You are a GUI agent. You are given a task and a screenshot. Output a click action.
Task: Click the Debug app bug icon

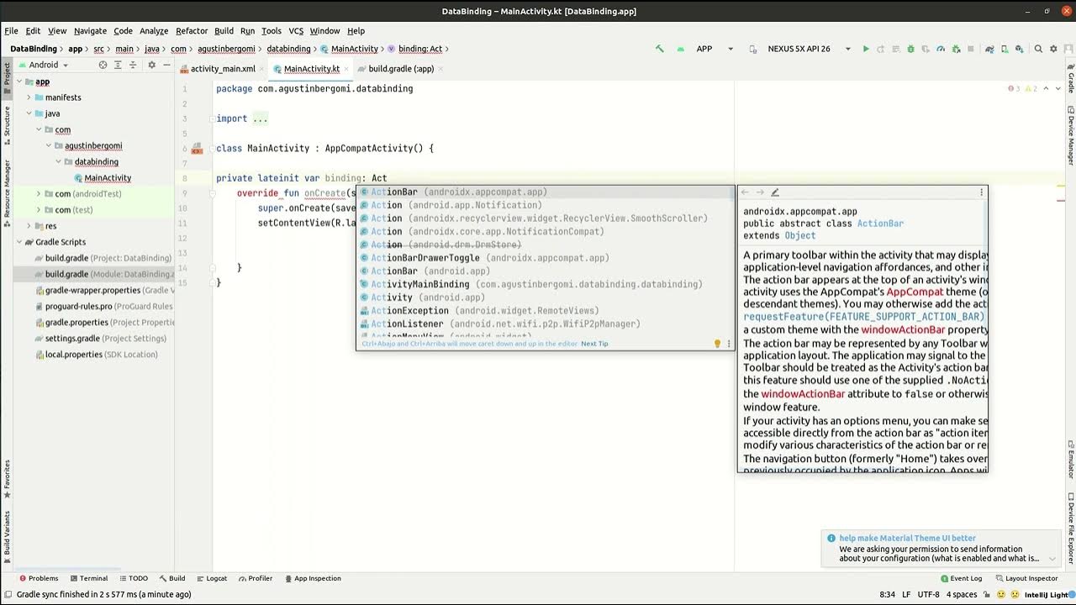click(x=910, y=49)
